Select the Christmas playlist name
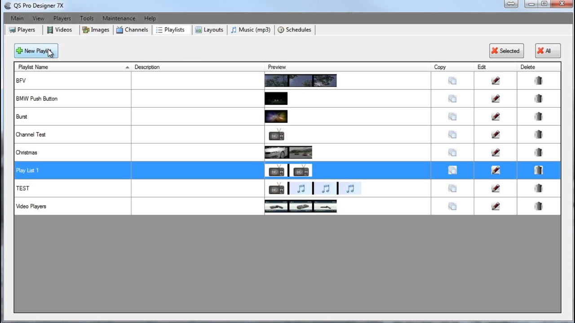 click(x=27, y=153)
